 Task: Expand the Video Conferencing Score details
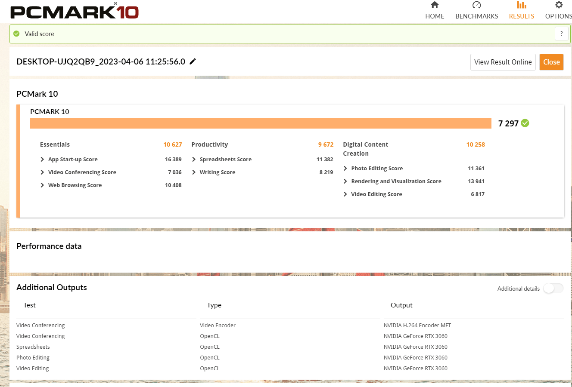[x=42, y=172]
